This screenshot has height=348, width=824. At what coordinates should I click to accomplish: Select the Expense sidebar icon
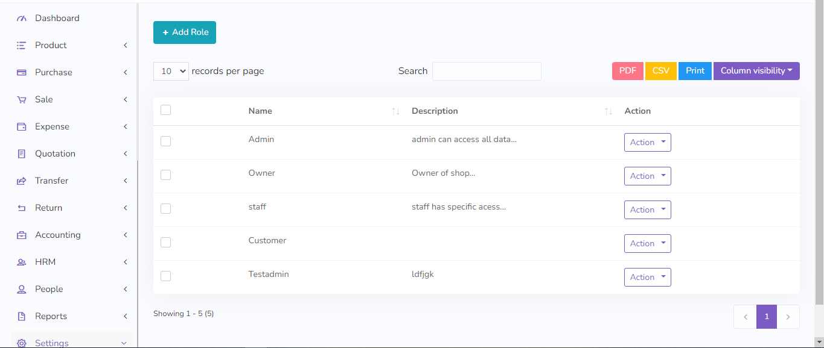[x=21, y=126]
